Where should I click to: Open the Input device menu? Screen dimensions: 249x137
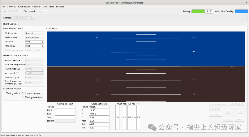point(24,7)
